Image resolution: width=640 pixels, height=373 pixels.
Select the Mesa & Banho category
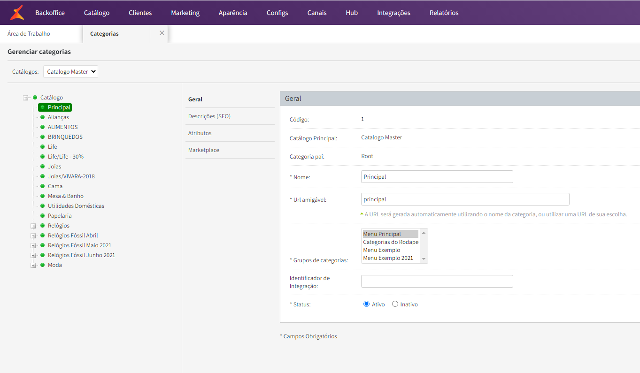click(x=66, y=196)
